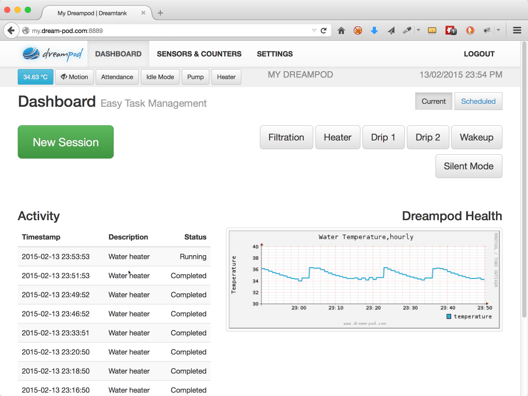Click the temperature legend in the chart
The height and width of the screenshot is (396, 528).
pyautogui.click(x=469, y=317)
